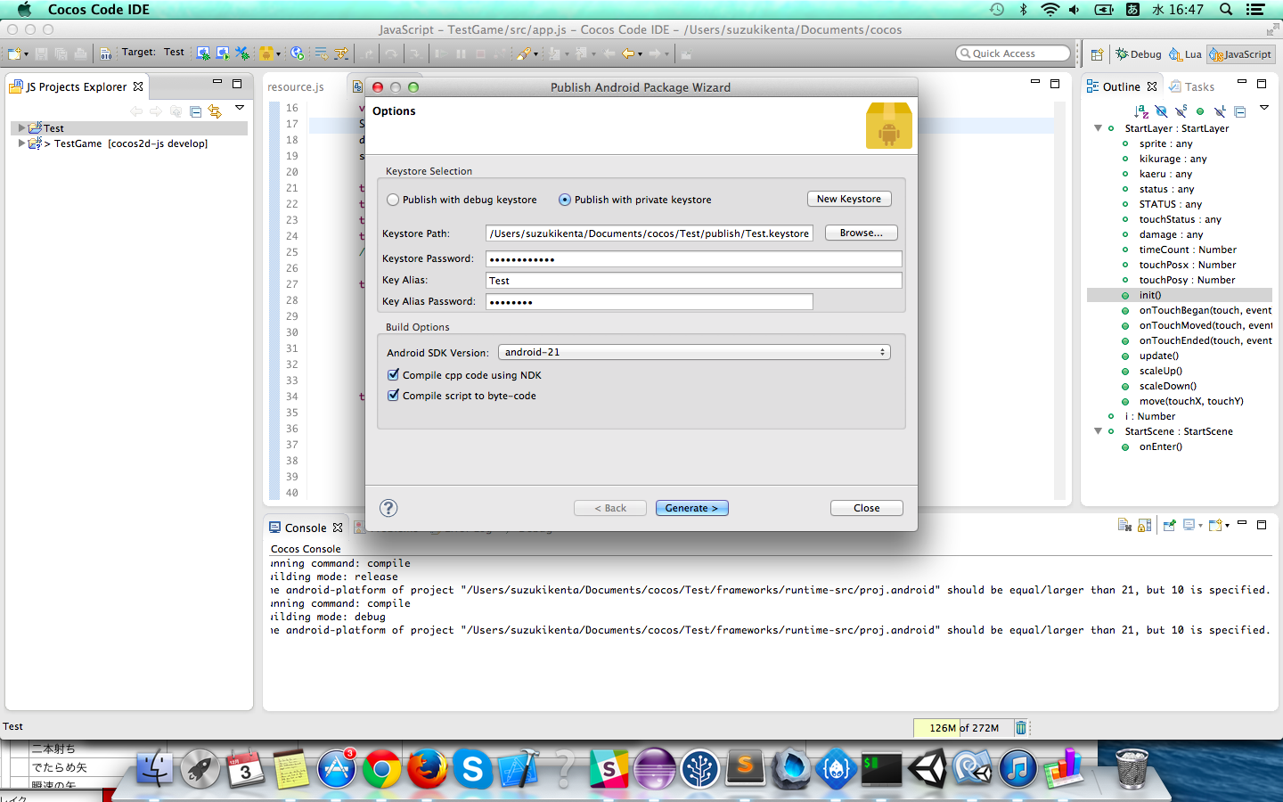
Task: Open Google Chrome from the dock
Action: pyautogui.click(x=381, y=769)
